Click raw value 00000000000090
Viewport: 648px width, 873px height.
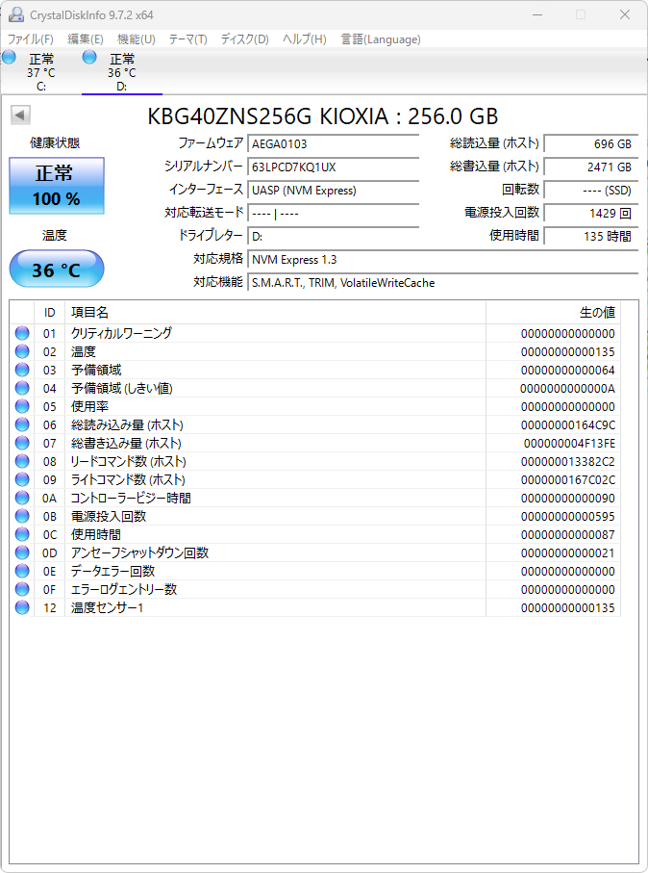tap(568, 499)
